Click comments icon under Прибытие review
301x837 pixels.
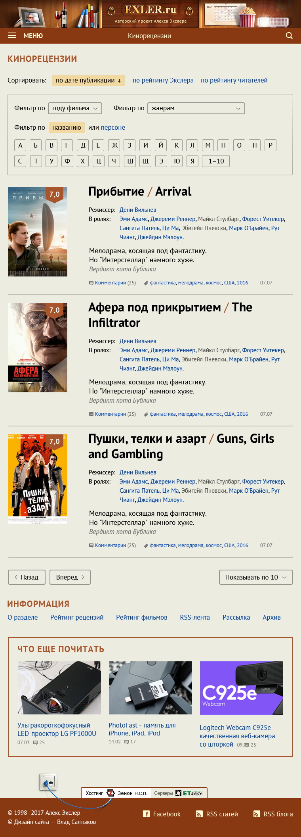(91, 283)
